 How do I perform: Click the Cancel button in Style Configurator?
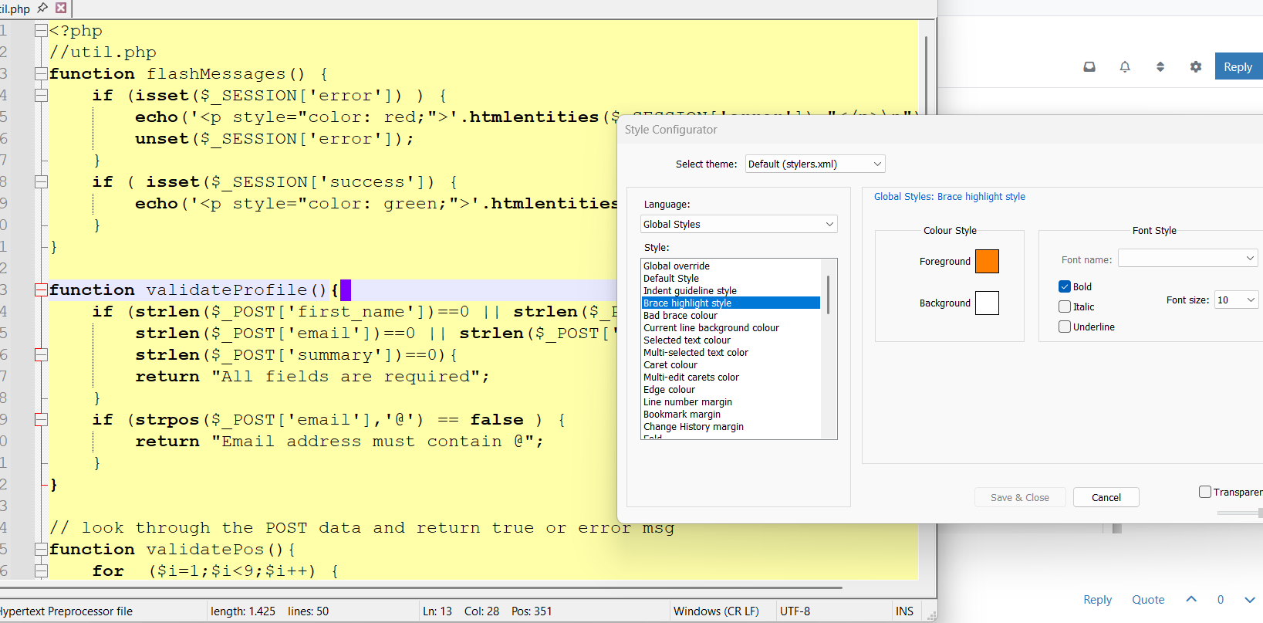(1106, 497)
